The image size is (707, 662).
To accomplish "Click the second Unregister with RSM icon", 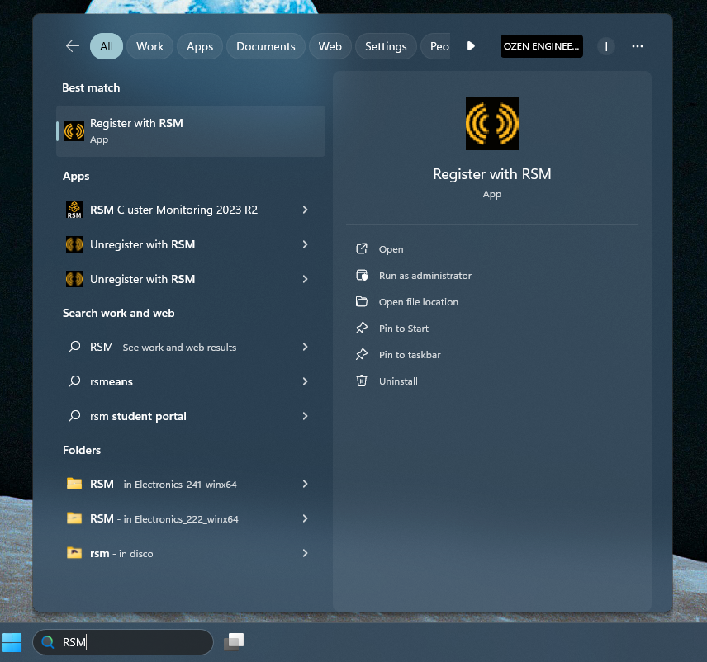I will (x=74, y=279).
